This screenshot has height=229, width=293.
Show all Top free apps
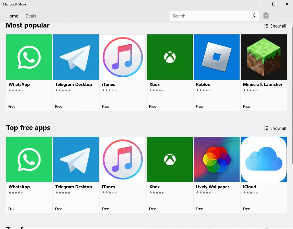pyautogui.click(x=275, y=128)
